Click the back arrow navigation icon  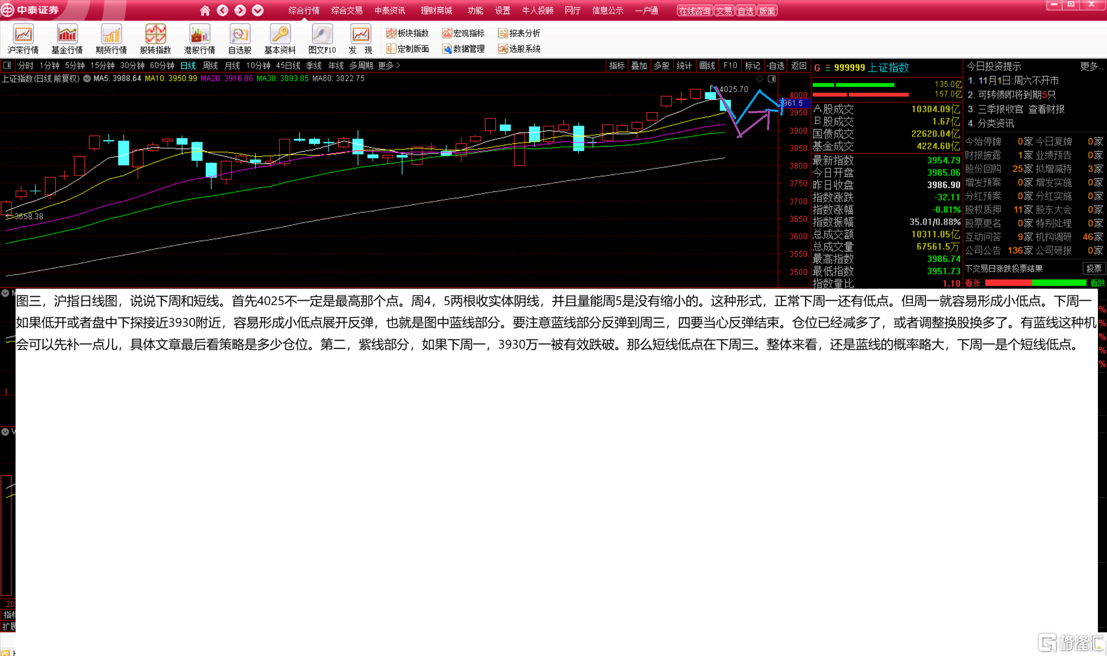coord(222,11)
